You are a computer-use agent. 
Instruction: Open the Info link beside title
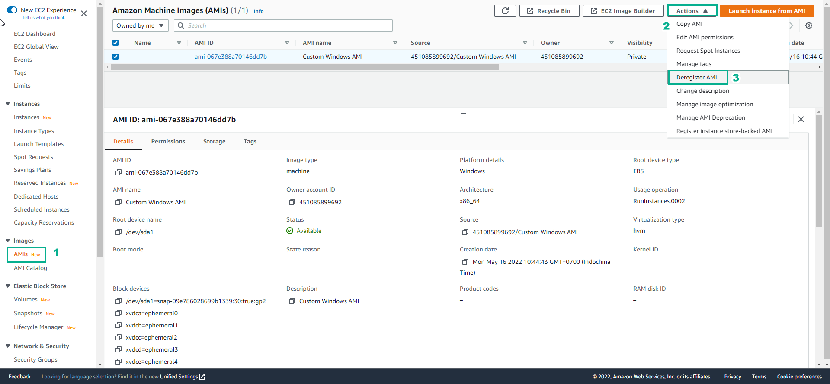click(259, 11)
